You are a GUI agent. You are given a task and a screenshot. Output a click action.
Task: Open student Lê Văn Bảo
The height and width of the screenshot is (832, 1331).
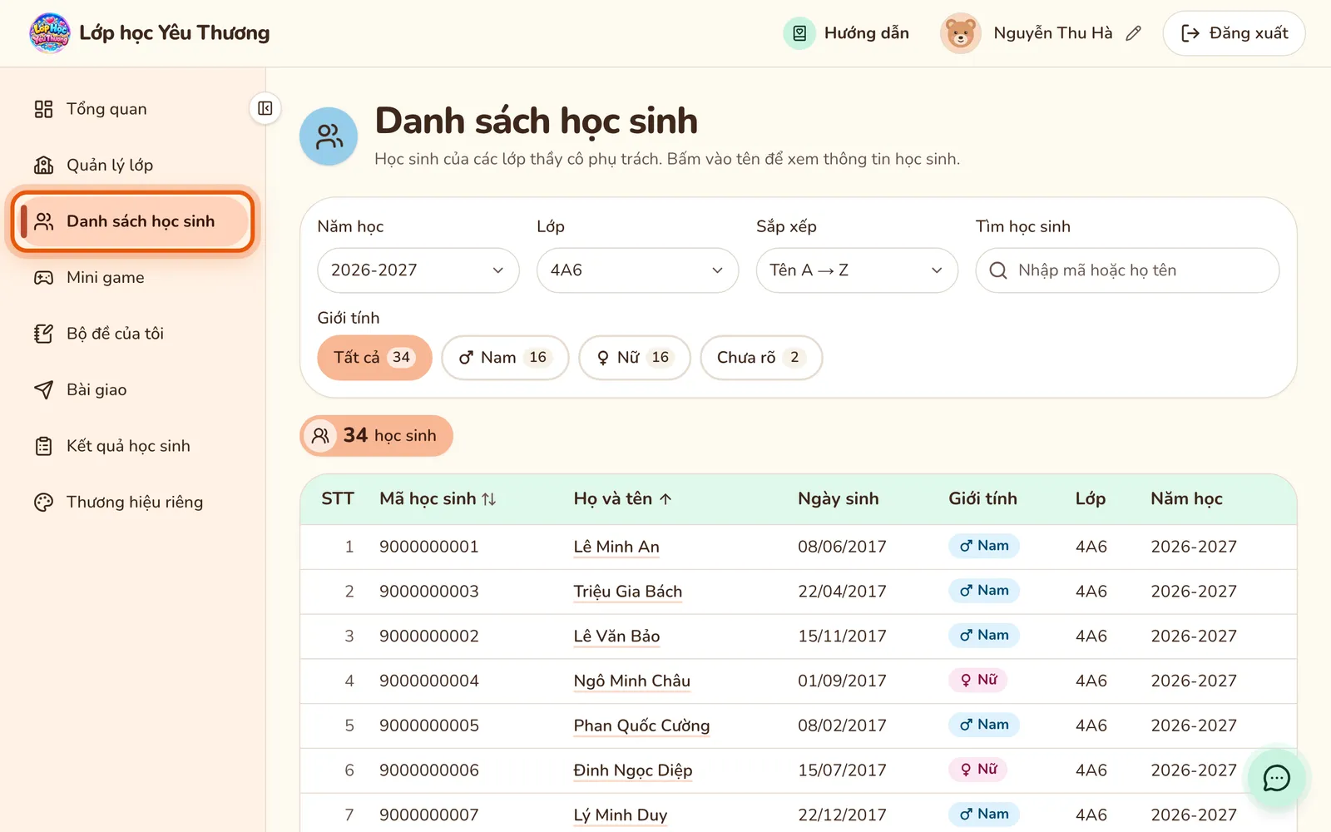click(x=616, y=636)
